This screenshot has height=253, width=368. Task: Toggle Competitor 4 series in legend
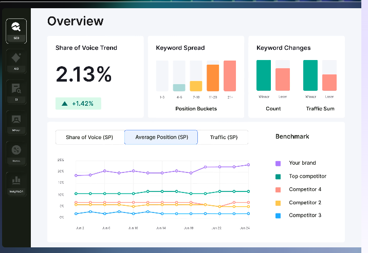(x=298, y=189)
